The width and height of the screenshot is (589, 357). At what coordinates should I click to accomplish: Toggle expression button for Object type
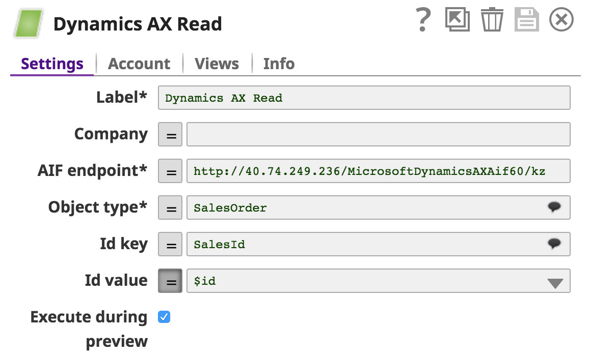click(170, 207)
